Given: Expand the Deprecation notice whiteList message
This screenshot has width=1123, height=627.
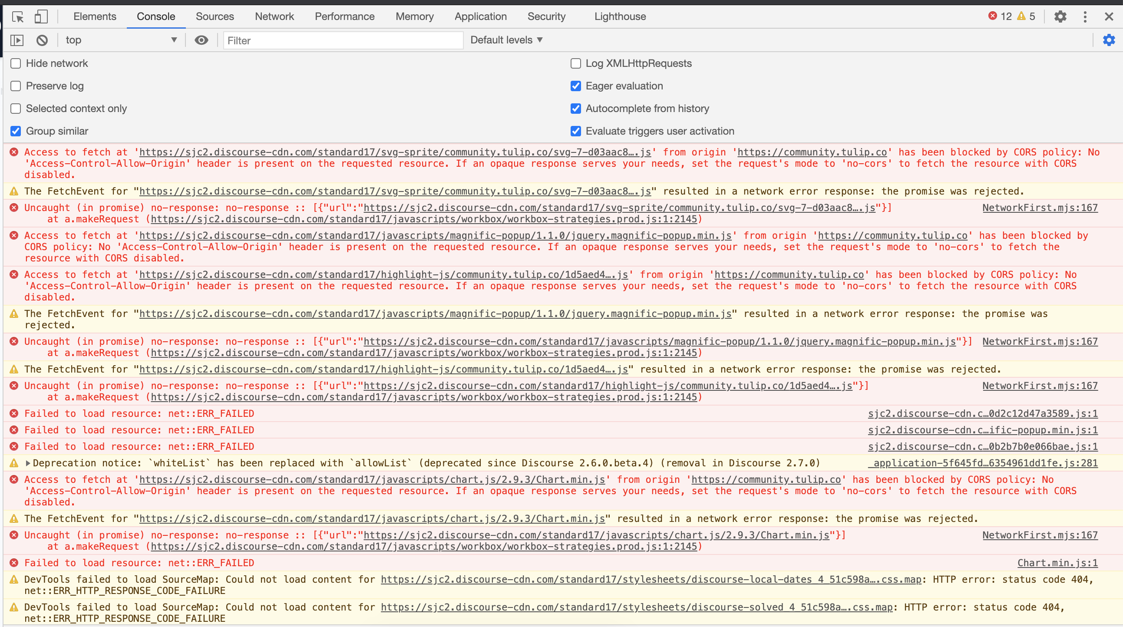Looking at the screenshot, I should click(28, 463).
